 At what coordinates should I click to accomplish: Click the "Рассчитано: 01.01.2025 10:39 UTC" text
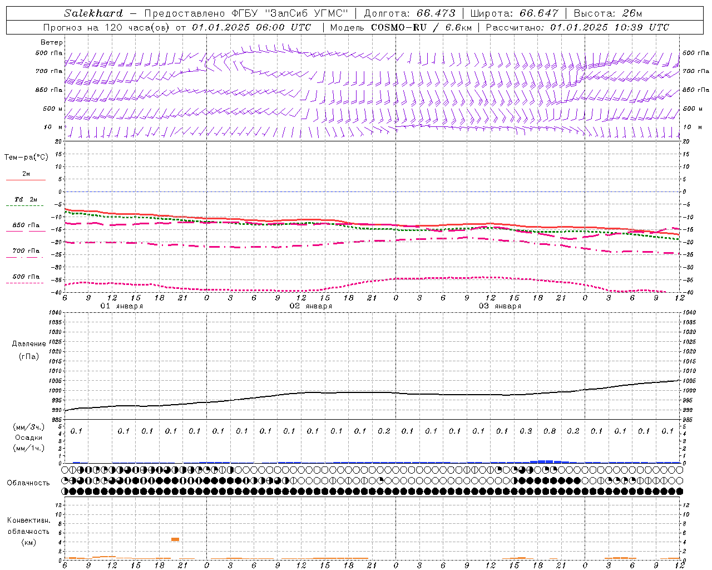click(577, 27)
